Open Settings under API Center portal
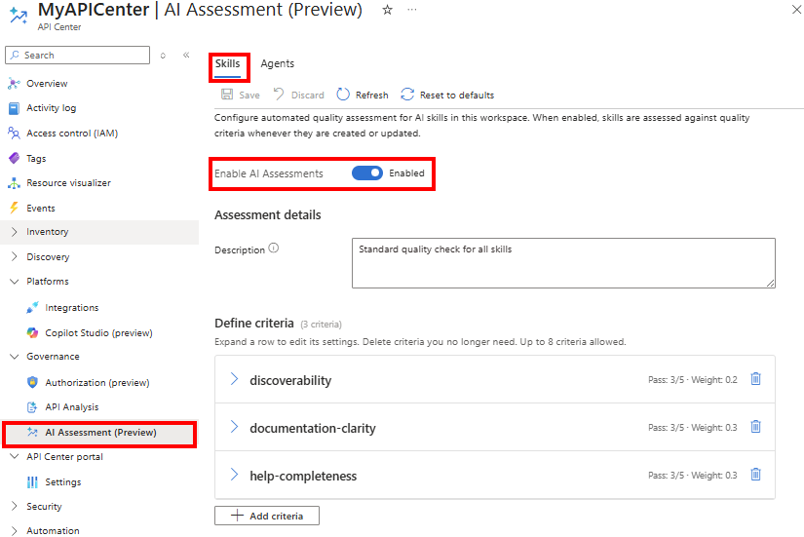 click(63, 481)
